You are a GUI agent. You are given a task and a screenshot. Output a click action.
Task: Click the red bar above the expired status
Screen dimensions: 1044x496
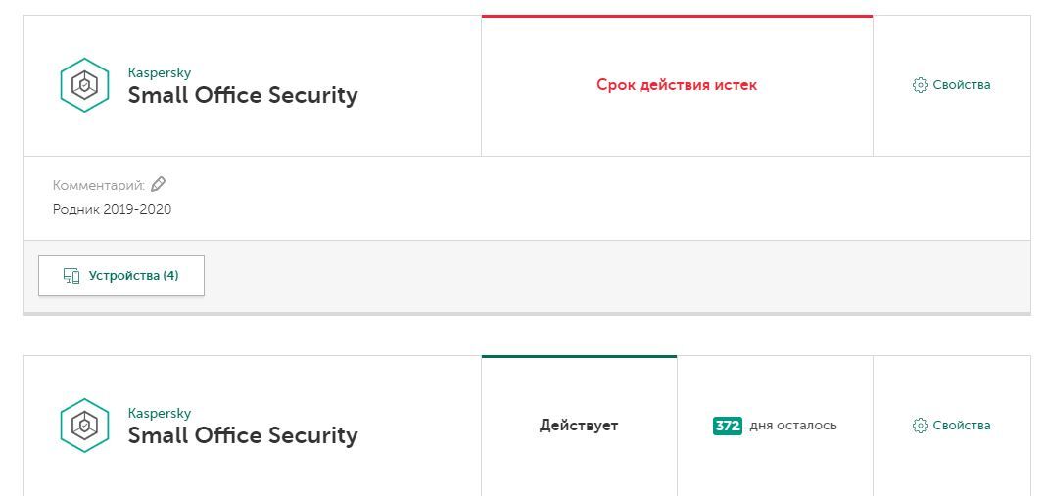pos(677,16)
